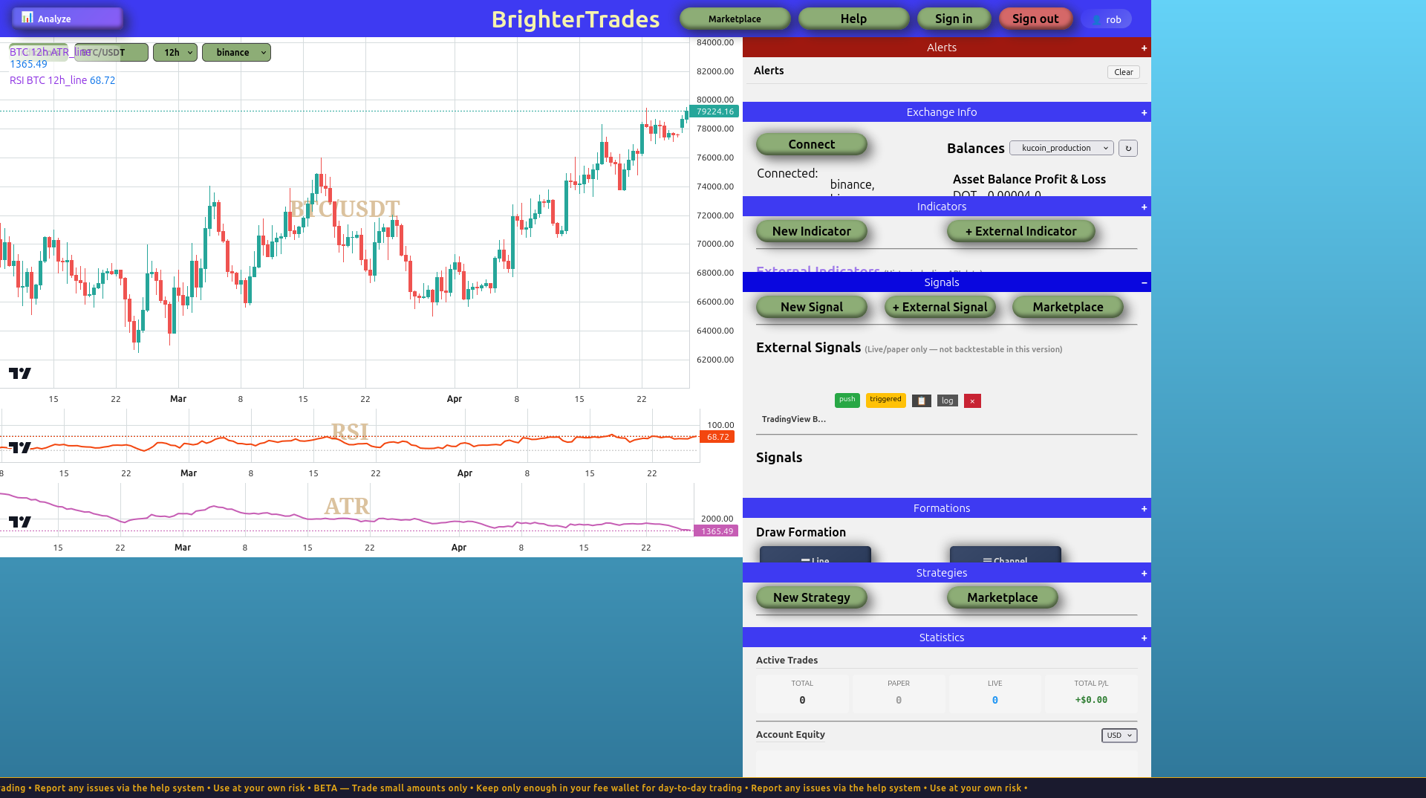Screen dimensions: 1426x798
Task: Expand the Statistics panel plus icon
Action: pyautogui.click(x=1144, y=638)
